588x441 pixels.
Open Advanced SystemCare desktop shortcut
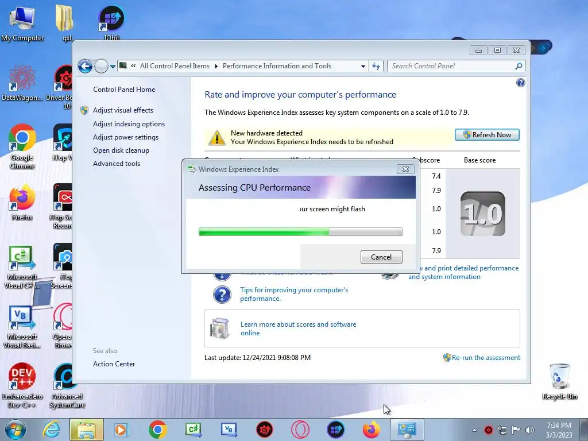point(67,385)
